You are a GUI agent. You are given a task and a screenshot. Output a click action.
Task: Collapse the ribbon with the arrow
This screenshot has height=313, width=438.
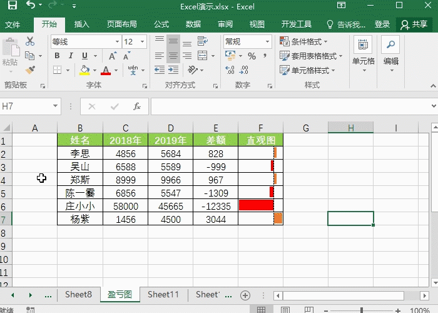(433, 86)
